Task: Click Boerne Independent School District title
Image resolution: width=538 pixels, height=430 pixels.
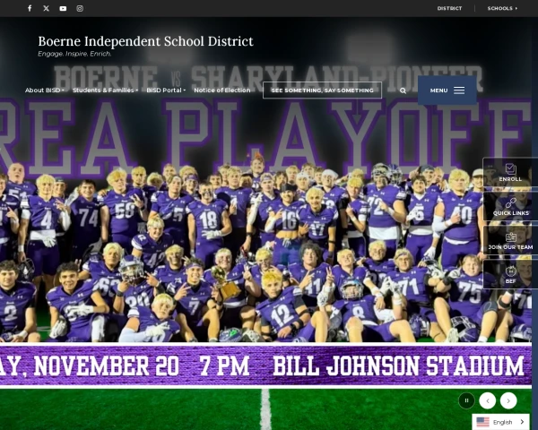Action: (x=145, y=41)
